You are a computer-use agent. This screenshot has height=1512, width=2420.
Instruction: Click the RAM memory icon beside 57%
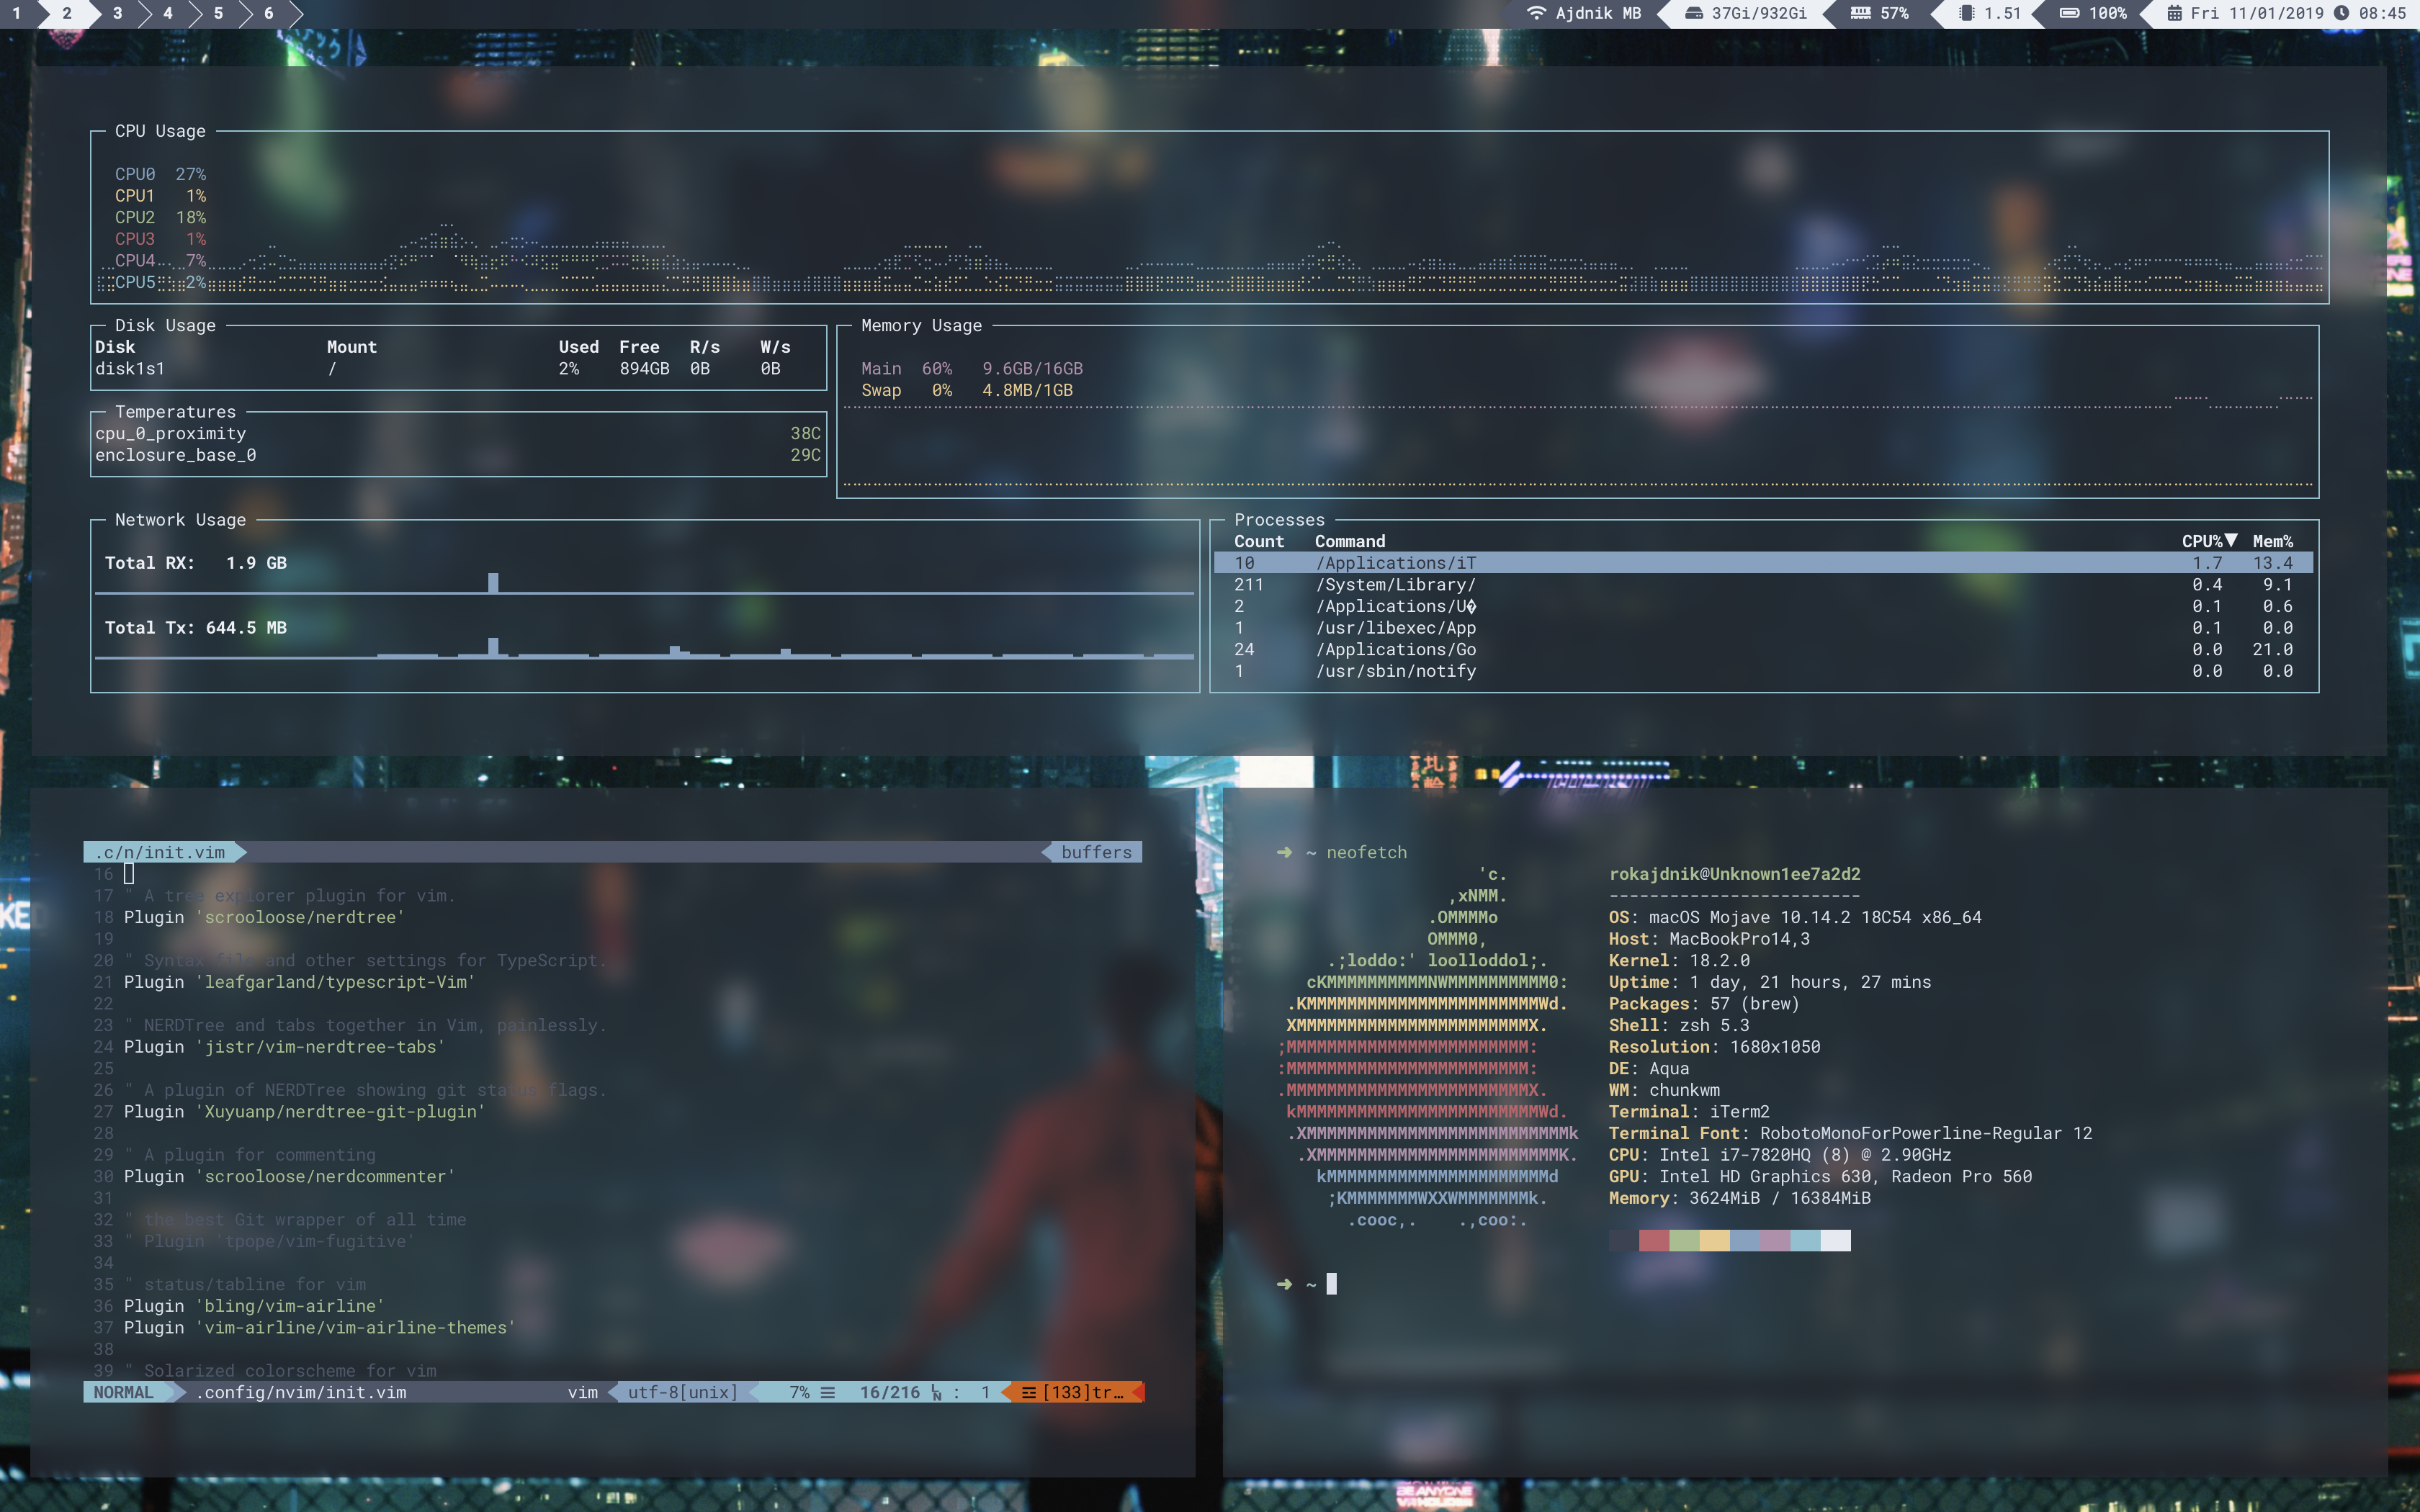1860,13
